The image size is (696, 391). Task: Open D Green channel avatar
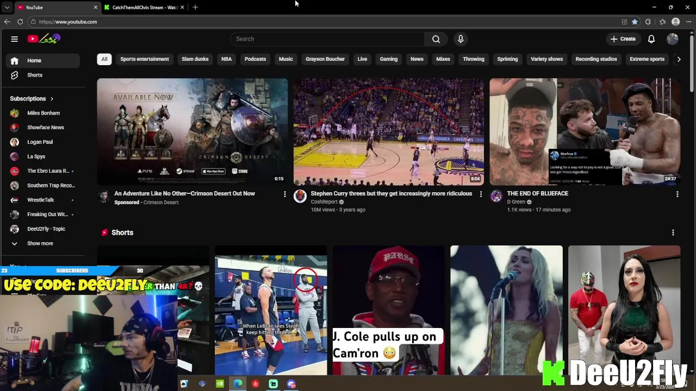click(496, 196)
